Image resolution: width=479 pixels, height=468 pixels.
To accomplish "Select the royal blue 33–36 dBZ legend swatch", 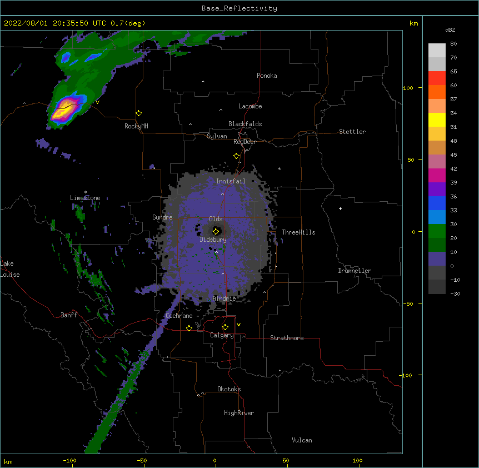I will (x=437, y=203).
